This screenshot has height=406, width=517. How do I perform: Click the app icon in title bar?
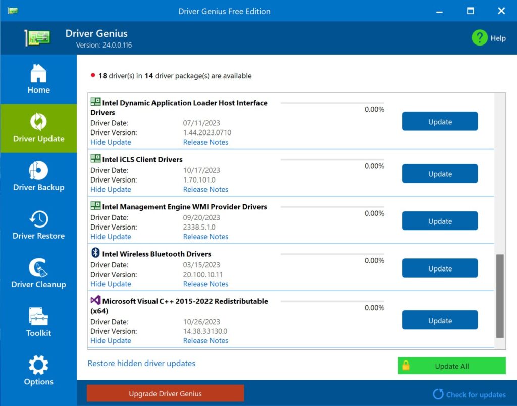[13, 11]
